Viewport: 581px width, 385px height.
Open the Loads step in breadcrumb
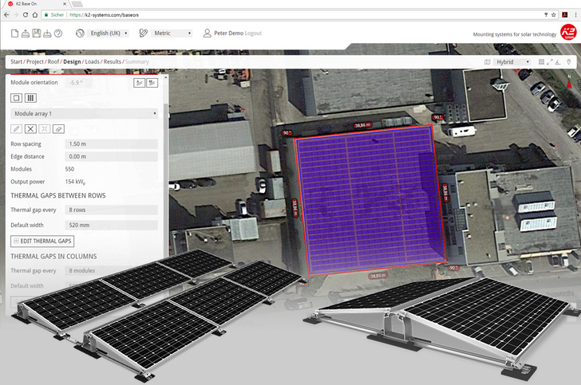coord(93,62)
